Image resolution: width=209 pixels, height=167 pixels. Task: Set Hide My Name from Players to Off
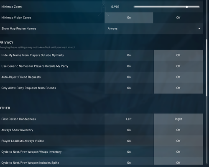(x=178, y=55)
